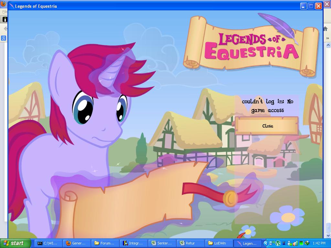Maximize the Legends of Equestria window
Image resolution: width=331 pixels, height=248 pixels.
311,6
